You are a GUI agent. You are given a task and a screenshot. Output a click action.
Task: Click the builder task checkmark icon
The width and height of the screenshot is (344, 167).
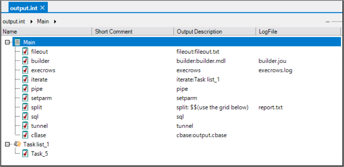pyautogui.click(x=25, y=61)
